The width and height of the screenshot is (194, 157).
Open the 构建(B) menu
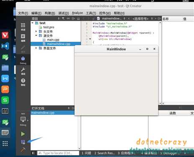50,13
